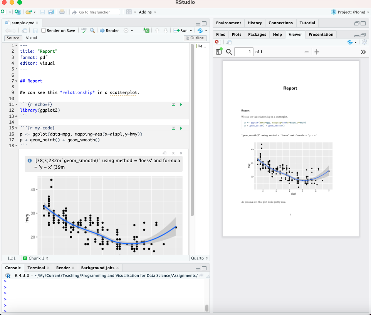
Task: Switch editor to Source mode
Action: (x=13, y=38)
